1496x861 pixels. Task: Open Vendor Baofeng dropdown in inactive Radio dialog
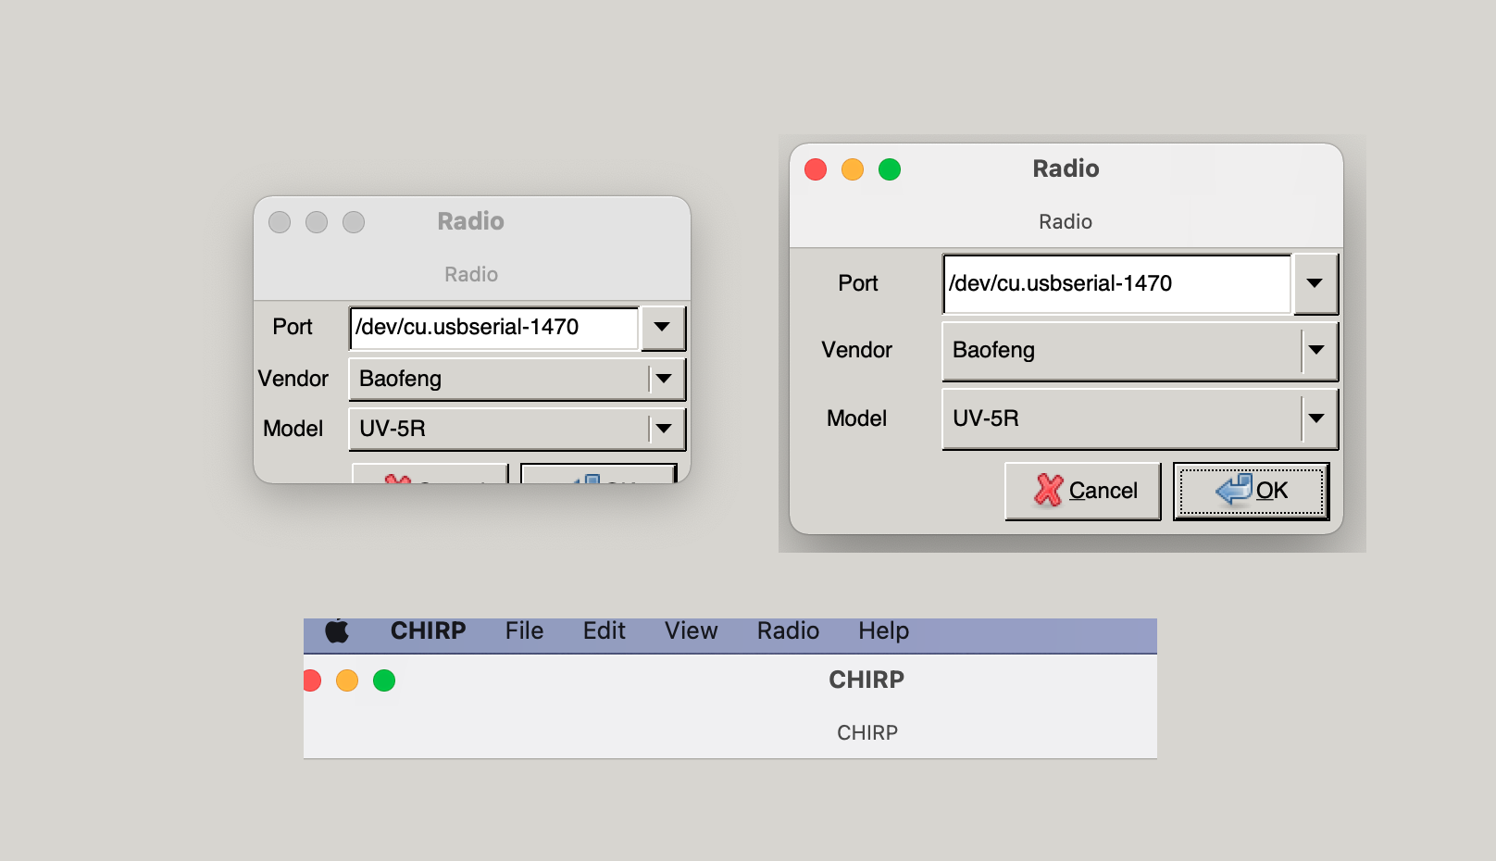[517, 379]
